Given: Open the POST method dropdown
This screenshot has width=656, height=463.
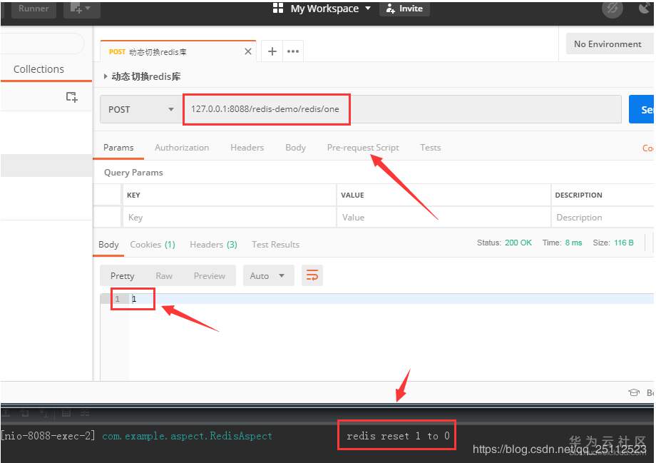Looking at the screenshot, I should point(141,109).
